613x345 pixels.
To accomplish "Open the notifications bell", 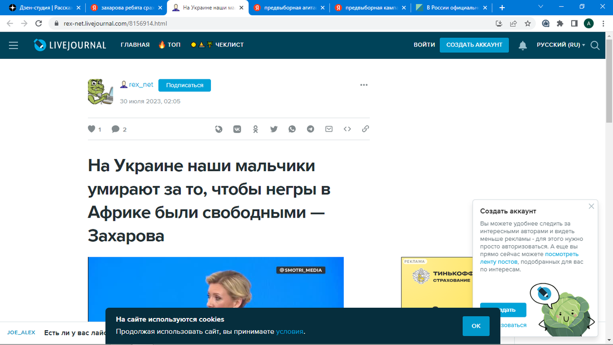I will coord(523,45).
